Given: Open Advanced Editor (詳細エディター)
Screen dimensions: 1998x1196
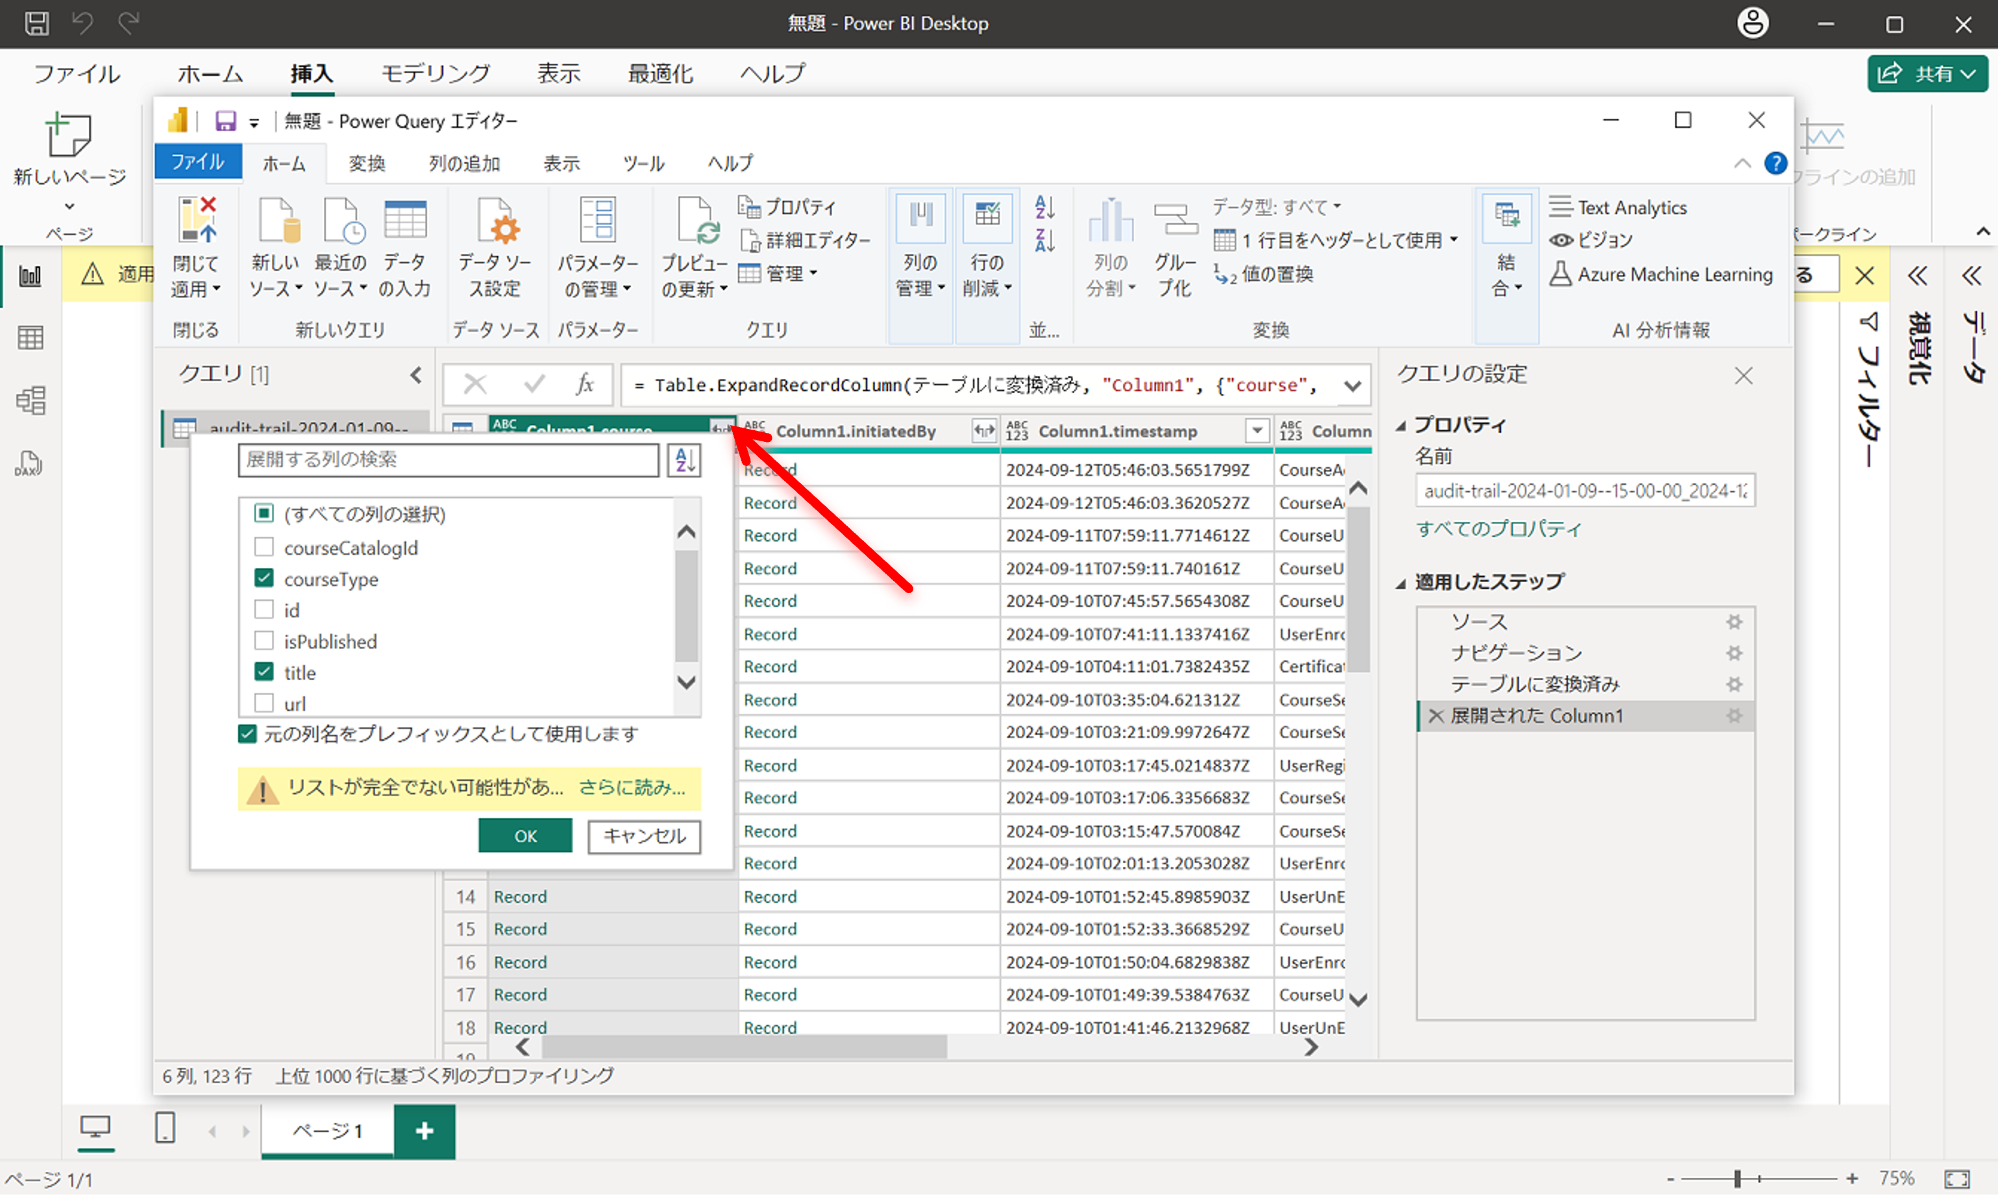Looking at the screenshot, I should (804, 240).
